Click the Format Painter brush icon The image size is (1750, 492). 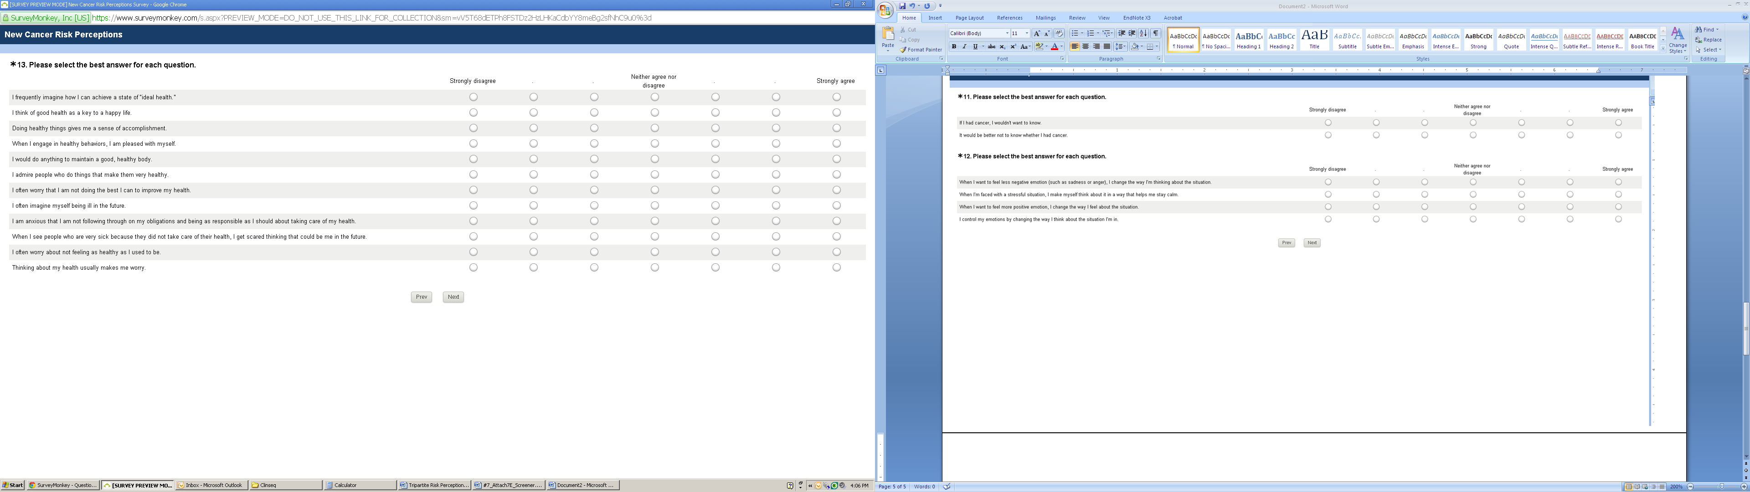[904, 50]
